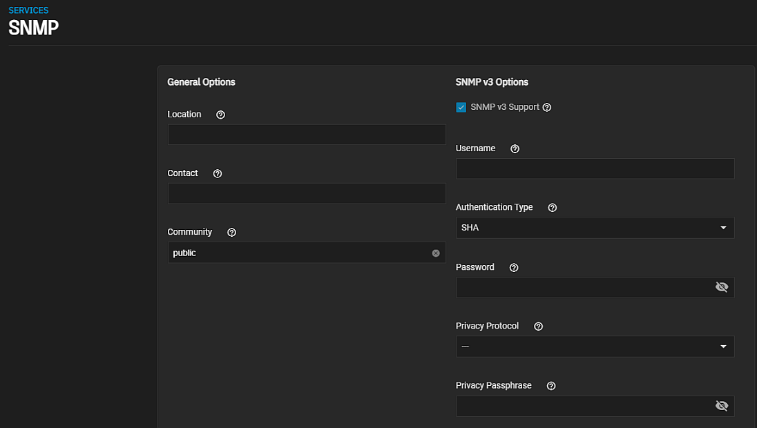Clear the Community field value
Viewport: 757px width, 428px height.
(x=436, y=253)
